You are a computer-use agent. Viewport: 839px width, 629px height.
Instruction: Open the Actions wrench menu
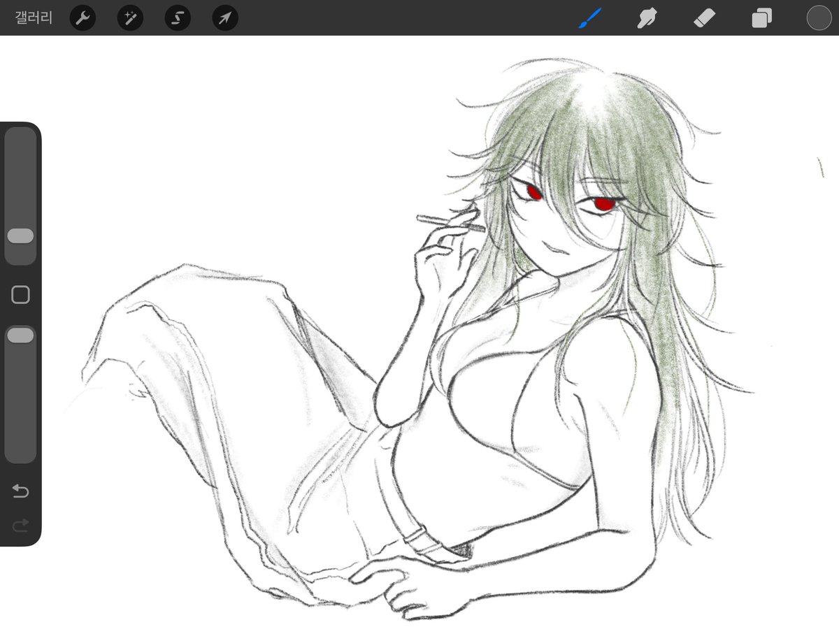pyautogui.click(x=83, y=18)
